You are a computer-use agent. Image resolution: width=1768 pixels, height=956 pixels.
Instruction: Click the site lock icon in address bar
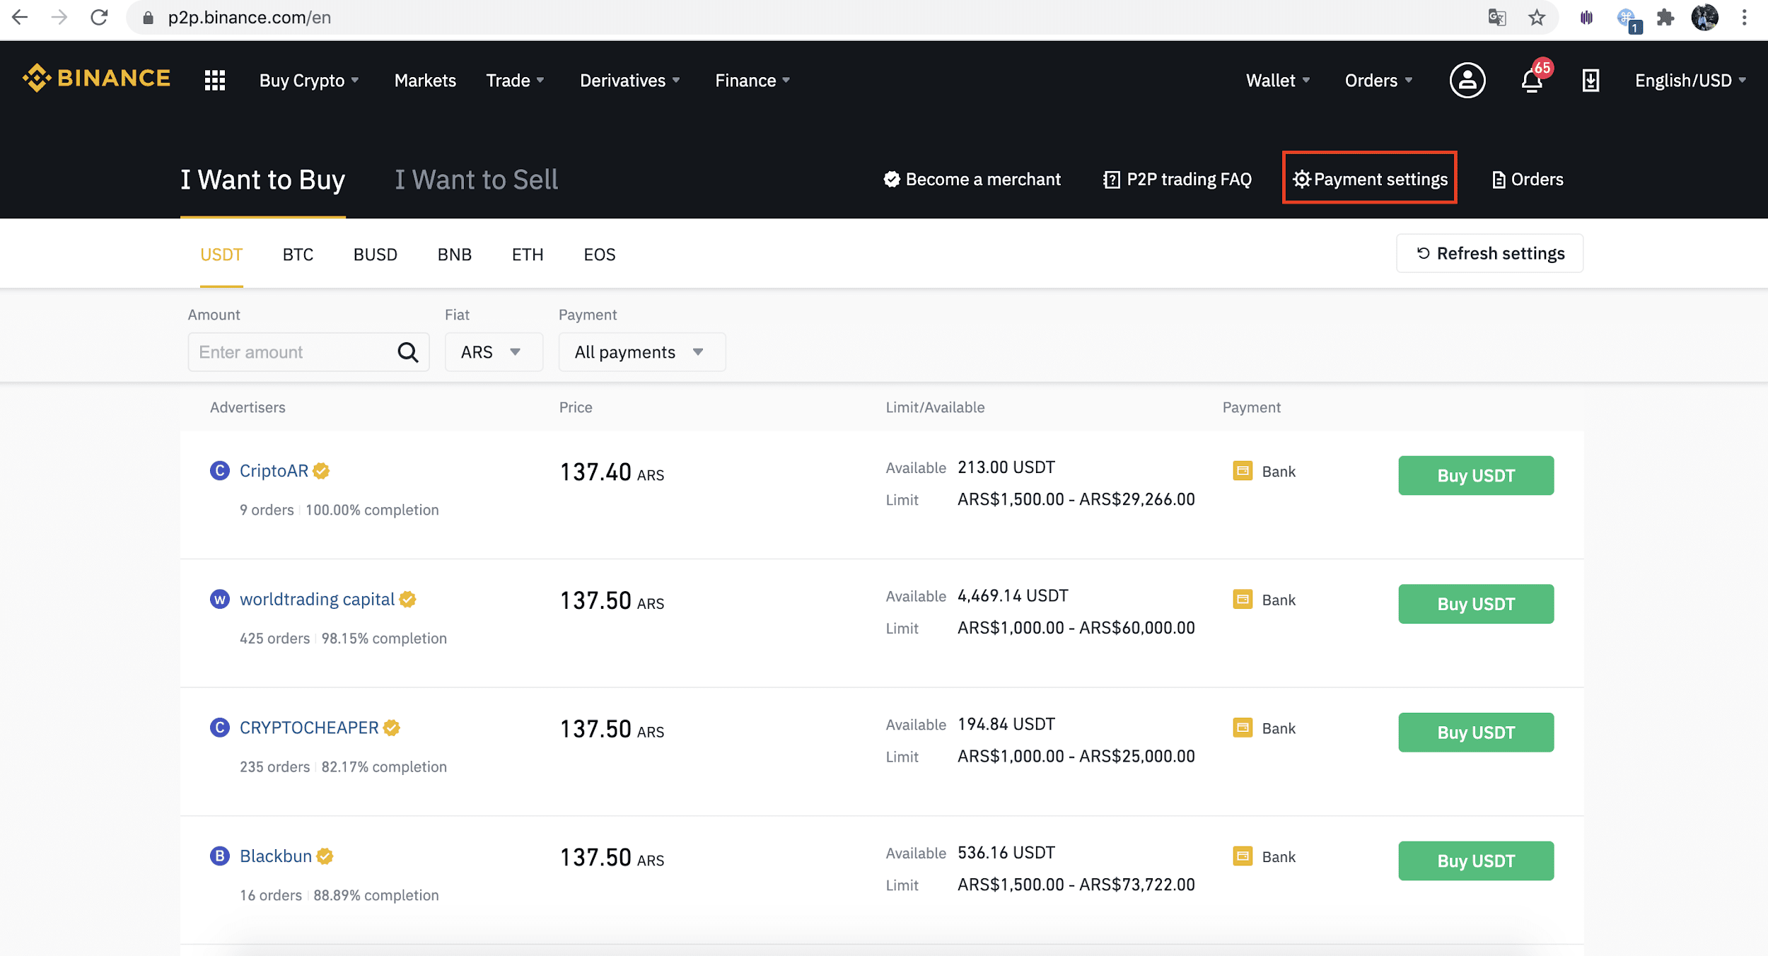tap(148, 18)
